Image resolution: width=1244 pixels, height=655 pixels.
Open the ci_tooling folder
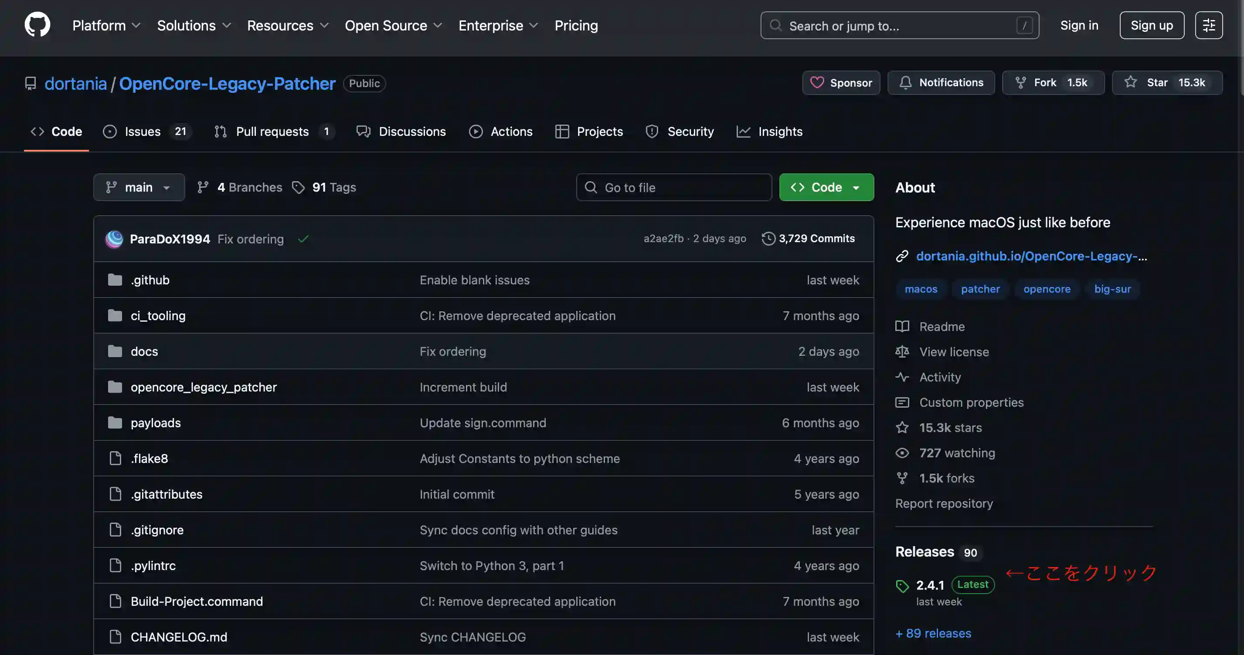(x=158, y=316)
